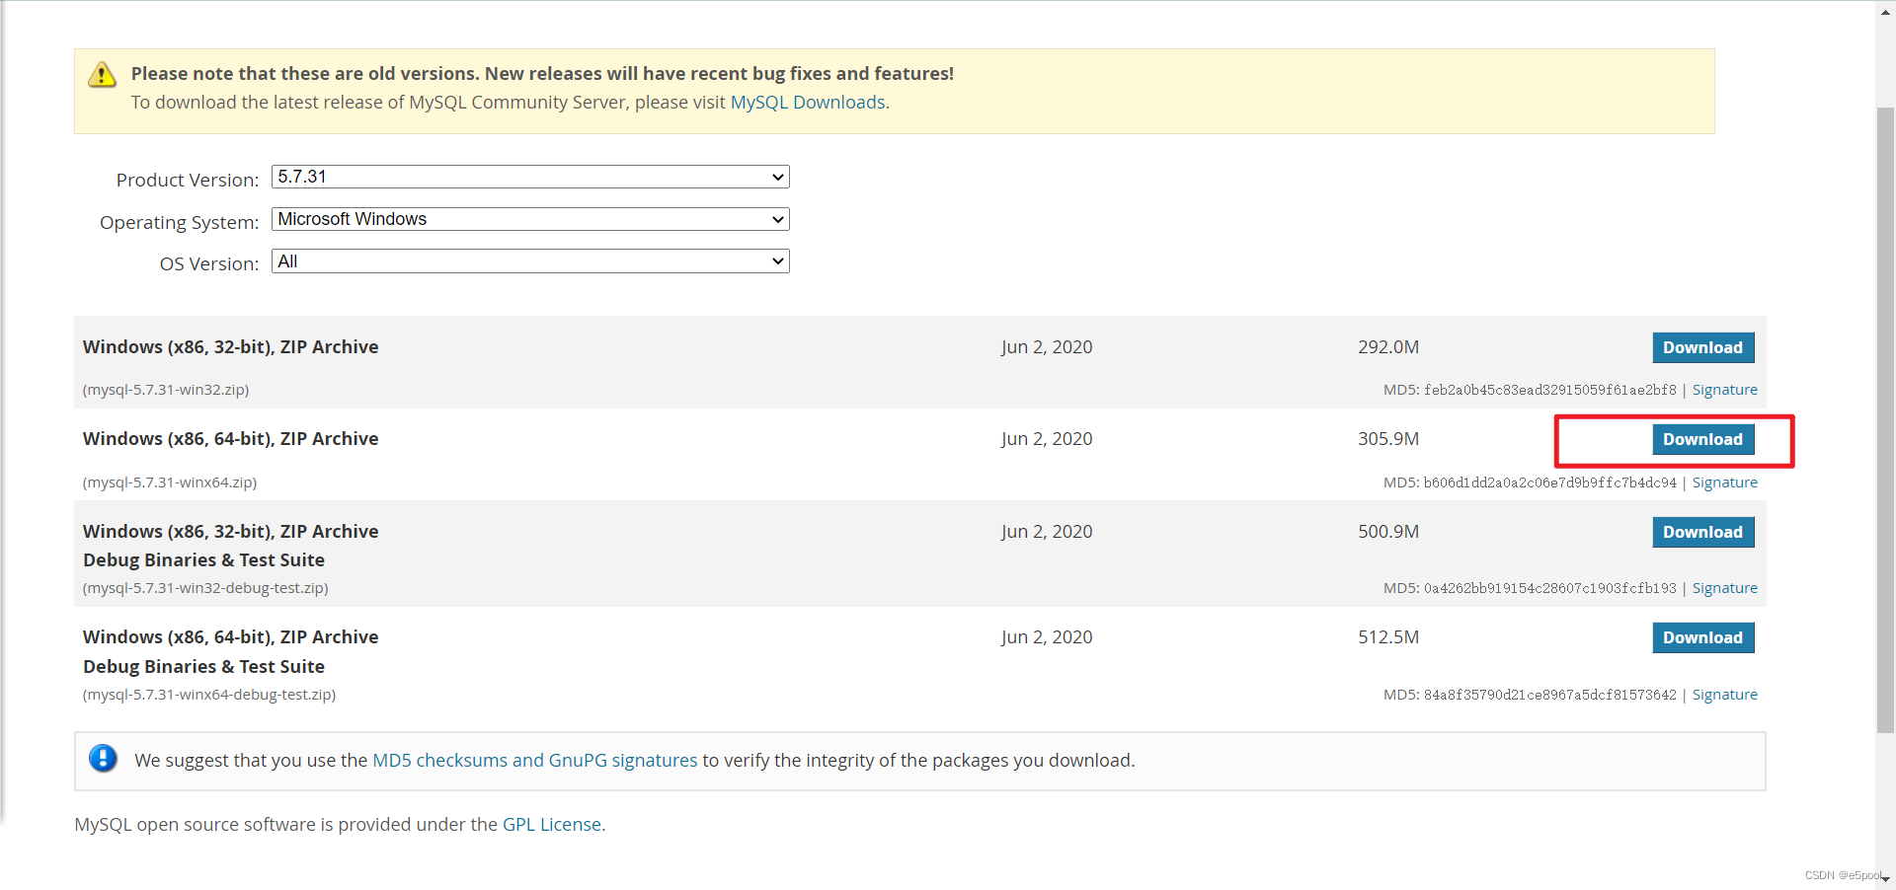Open Signature link for win32-debug-test.zip

click(x=1724, y=588)
